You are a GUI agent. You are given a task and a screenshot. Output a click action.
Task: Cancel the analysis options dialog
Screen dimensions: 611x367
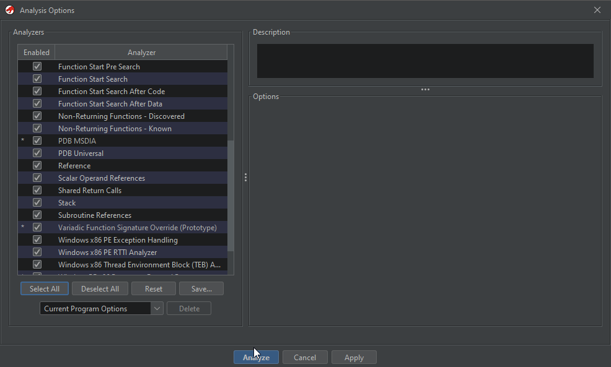[305, 358]
